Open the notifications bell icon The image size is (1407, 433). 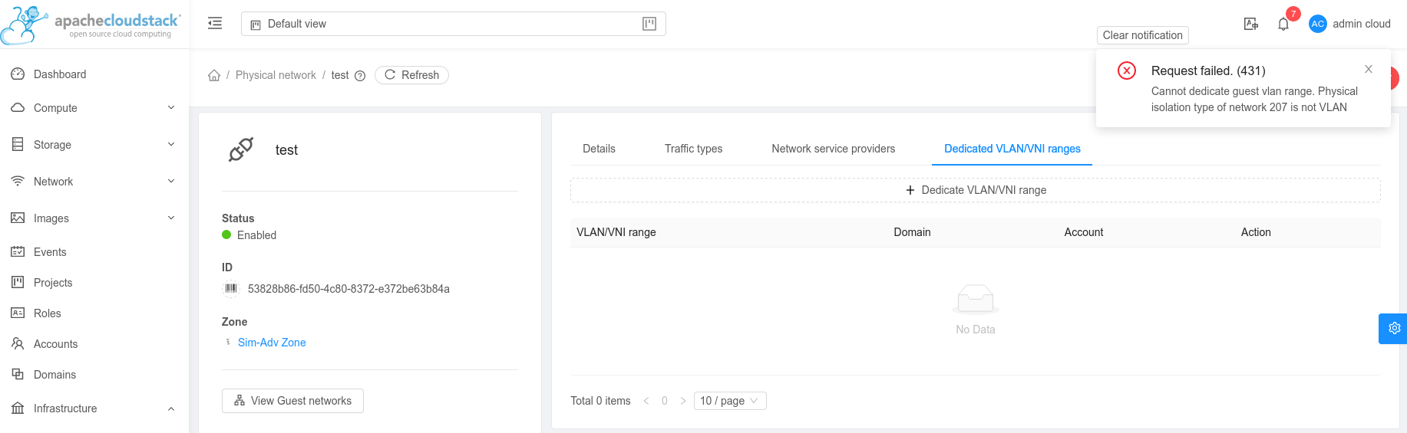pyautogui.click(x=1283, y=24)
